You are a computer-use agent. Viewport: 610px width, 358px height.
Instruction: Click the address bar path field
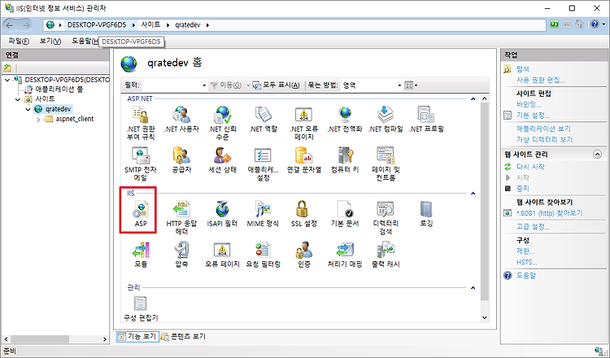point(294,25)
